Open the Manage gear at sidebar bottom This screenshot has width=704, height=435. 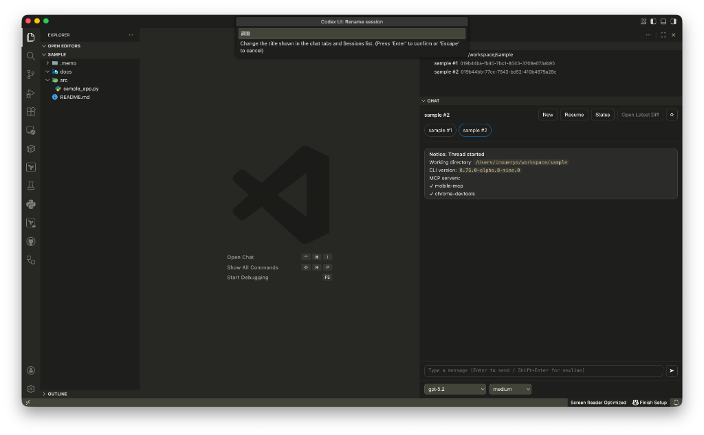31,388
